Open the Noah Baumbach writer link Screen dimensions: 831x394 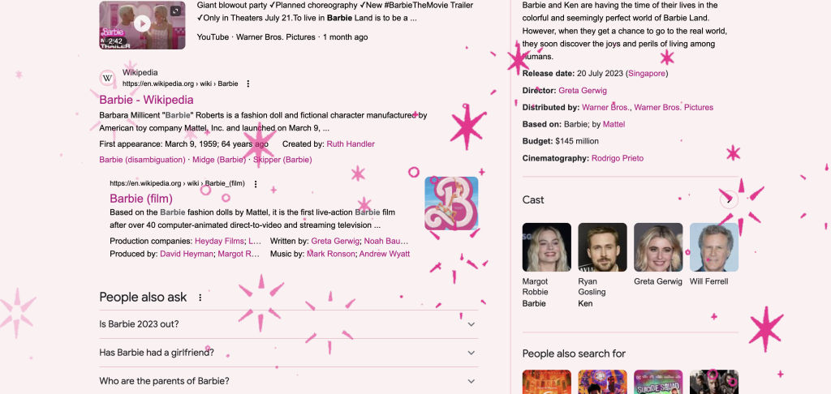[x=385, y=241]
